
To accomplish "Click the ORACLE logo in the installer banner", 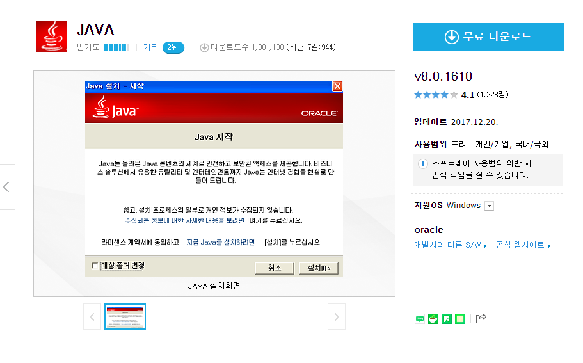I will pyautogui.click(x=319, y=113).
